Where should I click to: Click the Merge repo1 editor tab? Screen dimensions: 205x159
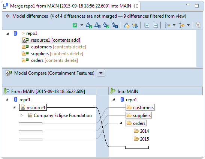click(x=70, y=6)
